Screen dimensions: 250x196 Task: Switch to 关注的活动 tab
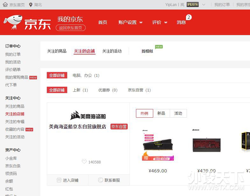click(112, 51)
